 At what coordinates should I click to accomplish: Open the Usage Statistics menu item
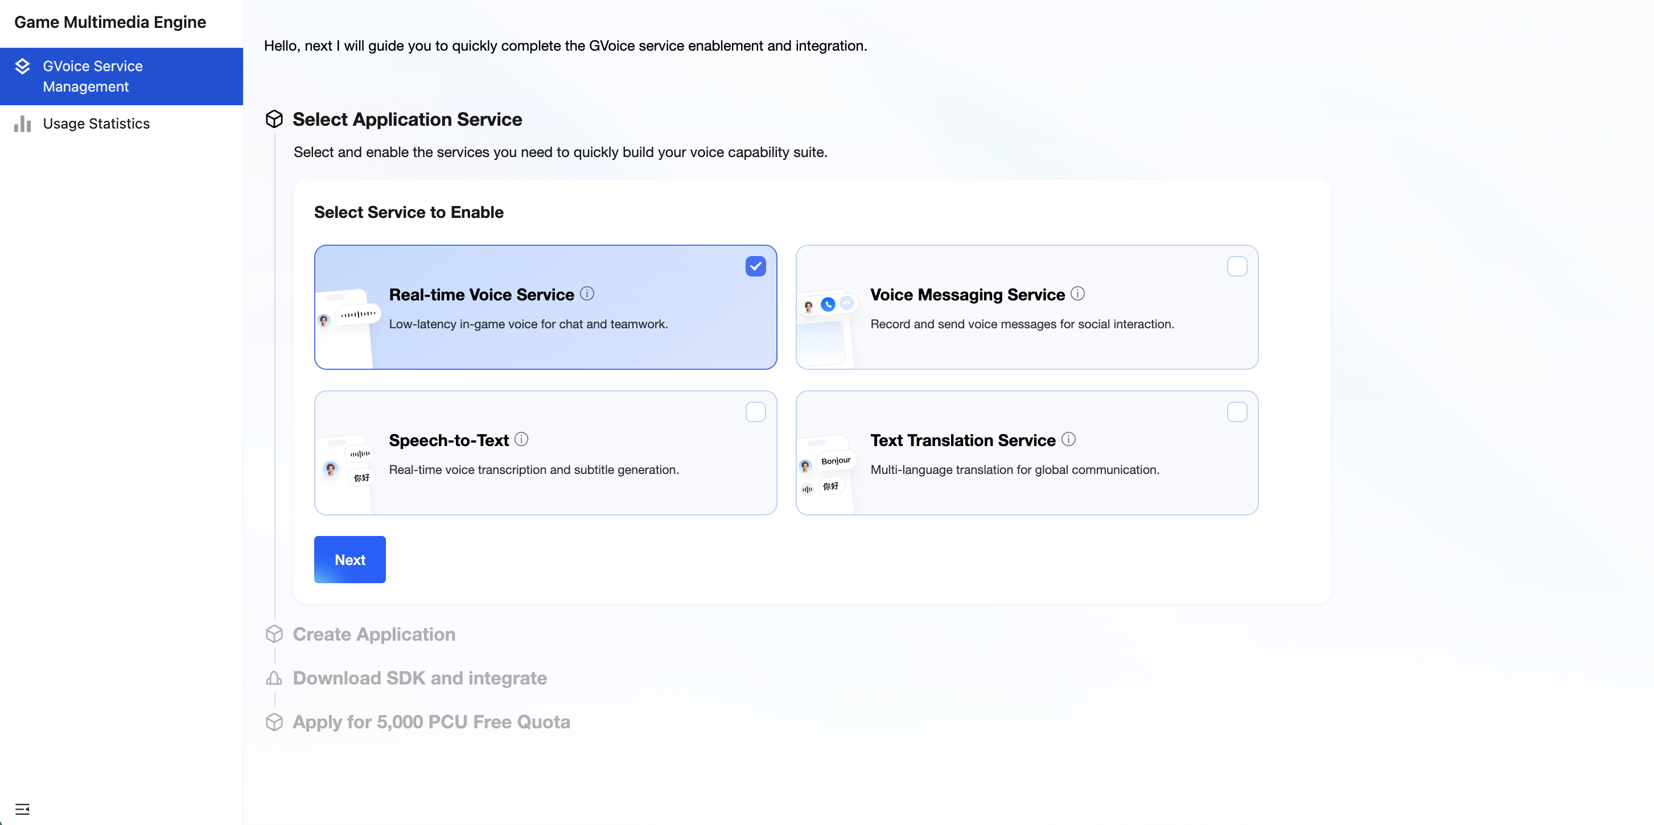click(x=96, y=123)
